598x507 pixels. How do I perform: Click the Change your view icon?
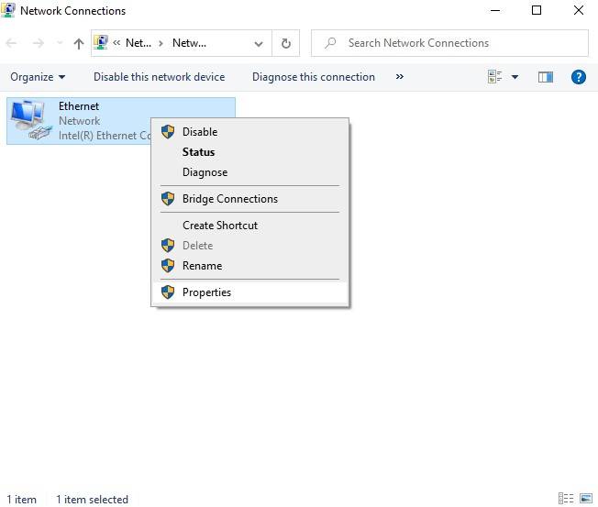tap(495, 77)
